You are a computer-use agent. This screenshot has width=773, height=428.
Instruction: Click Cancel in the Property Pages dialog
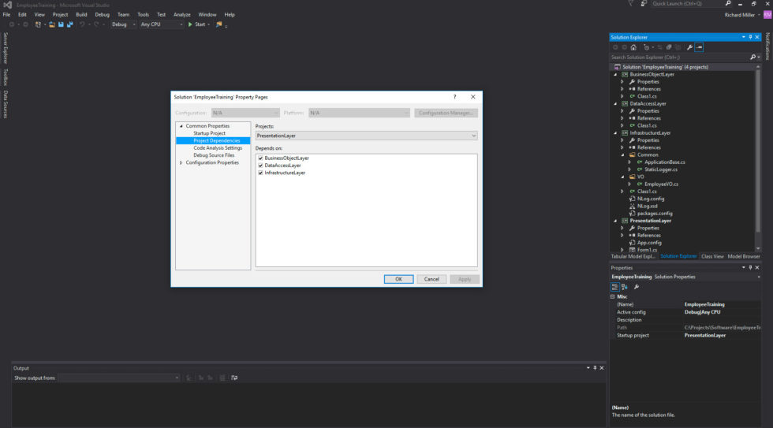pyautogui.click(x=431, y=279)
